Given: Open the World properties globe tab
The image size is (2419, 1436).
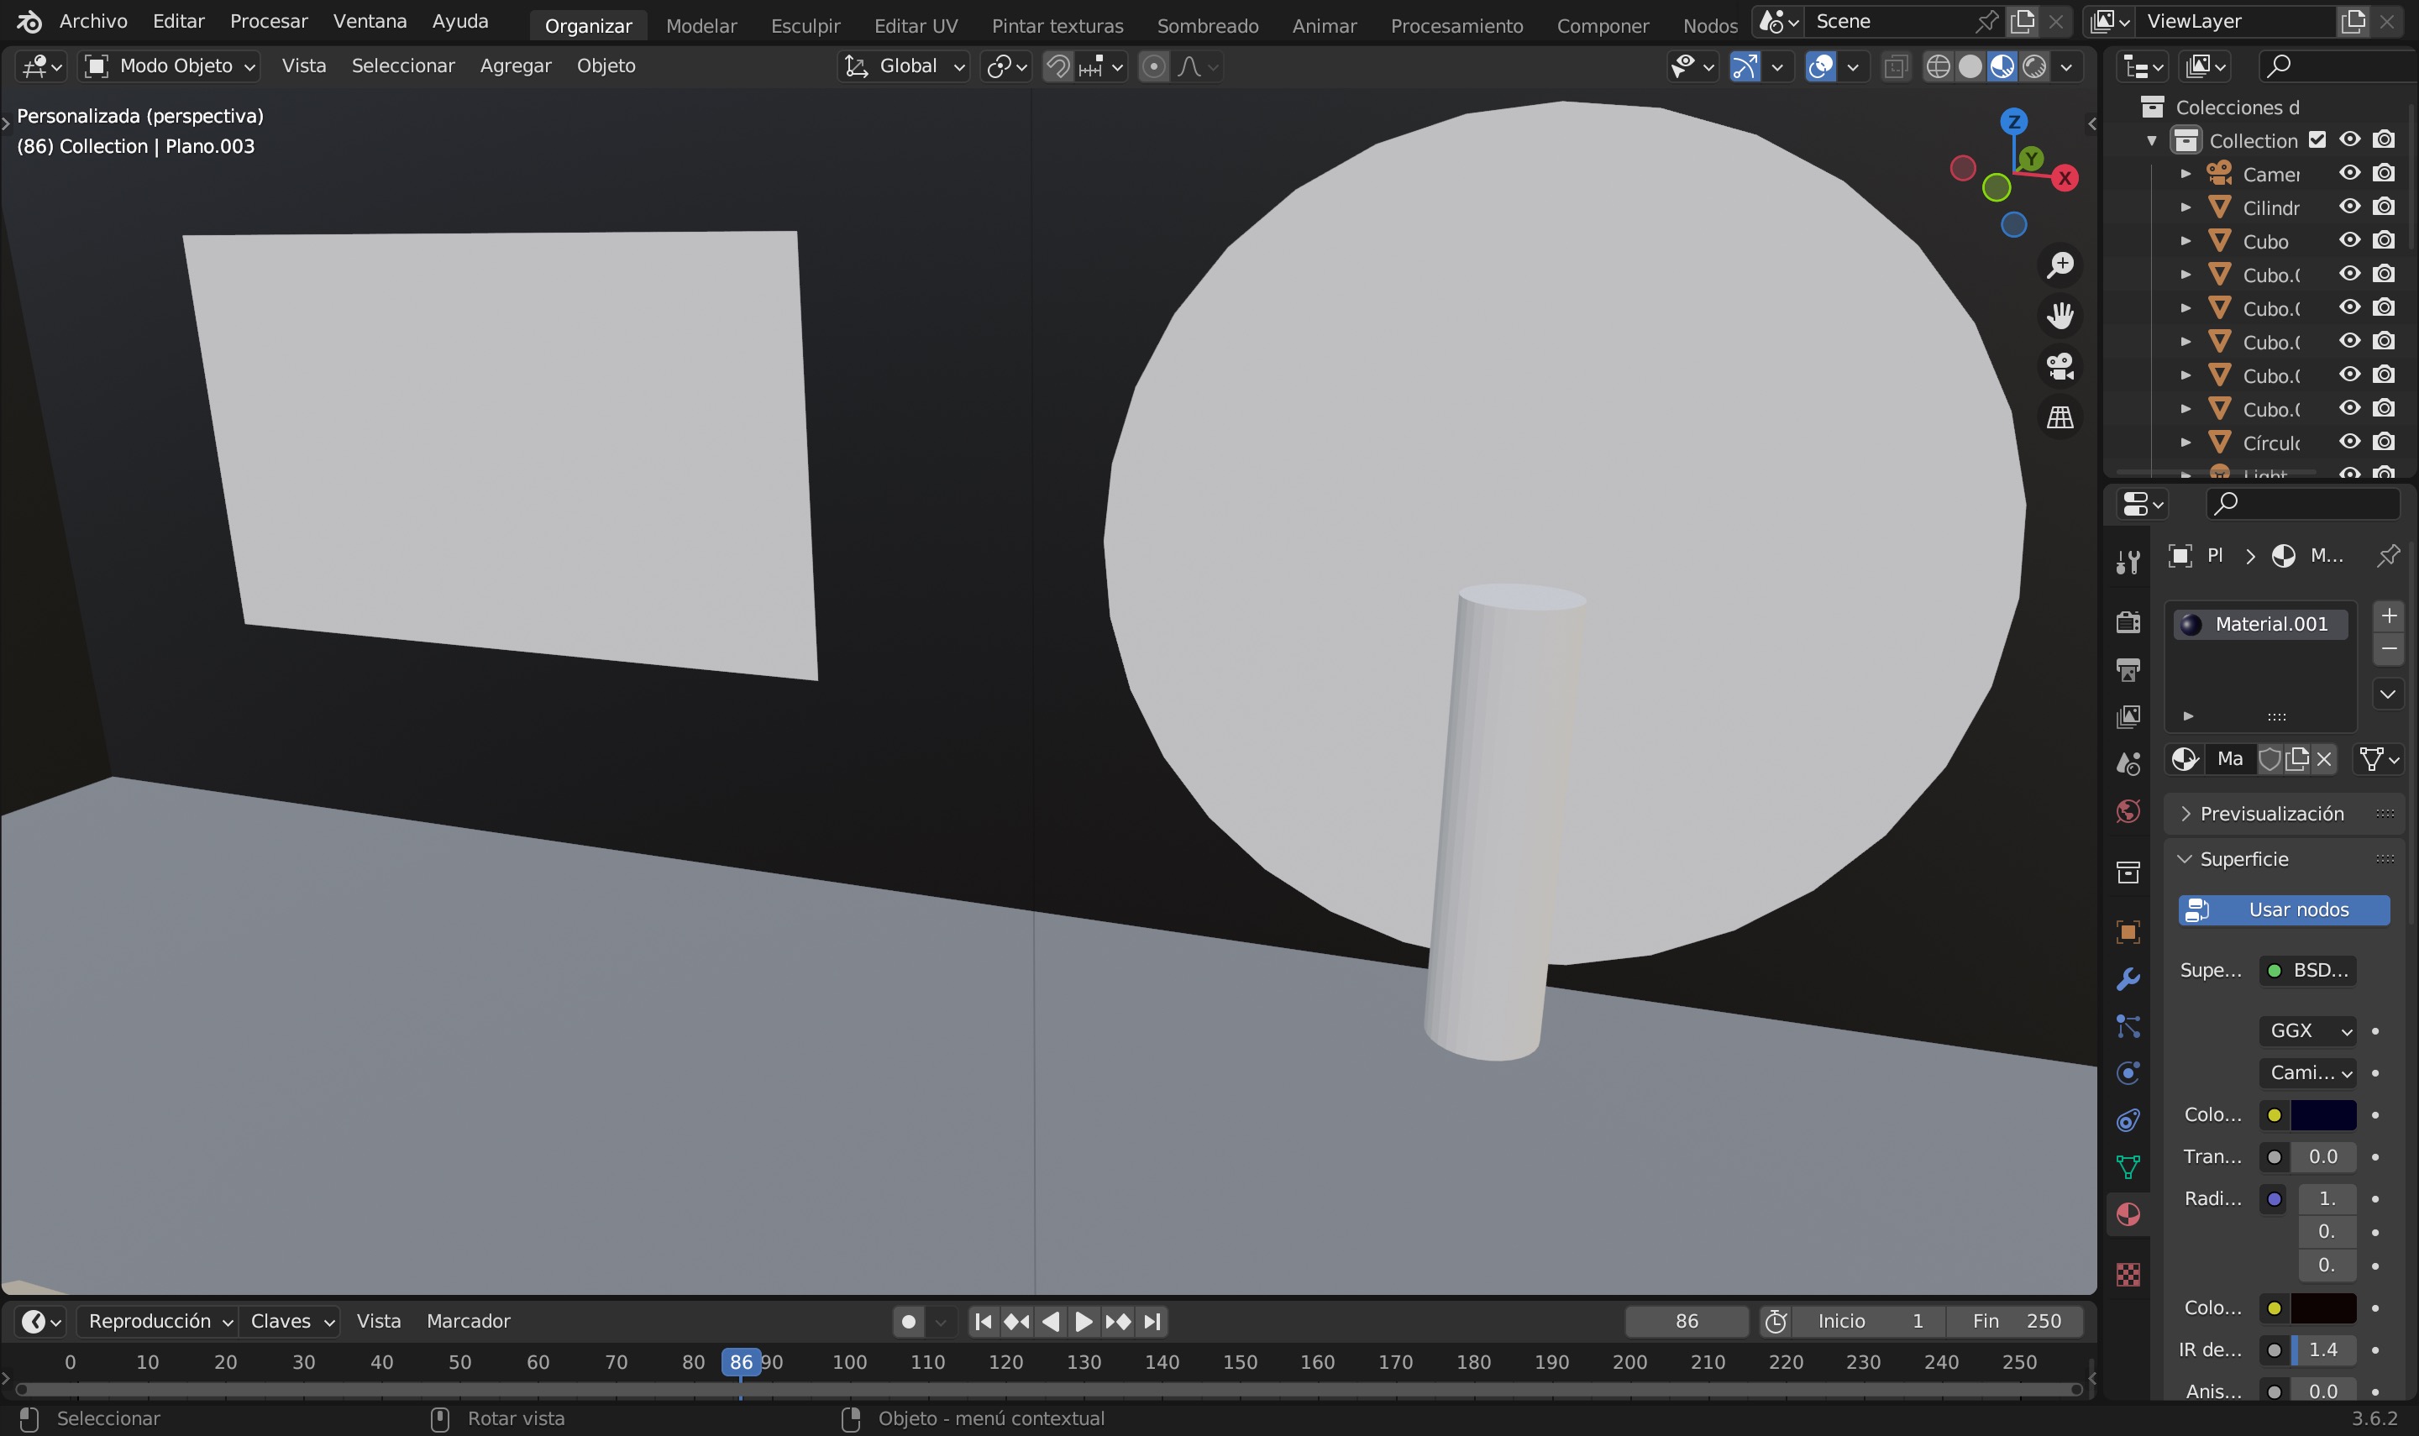Looking at the screenshot, I should (2128, 811).
